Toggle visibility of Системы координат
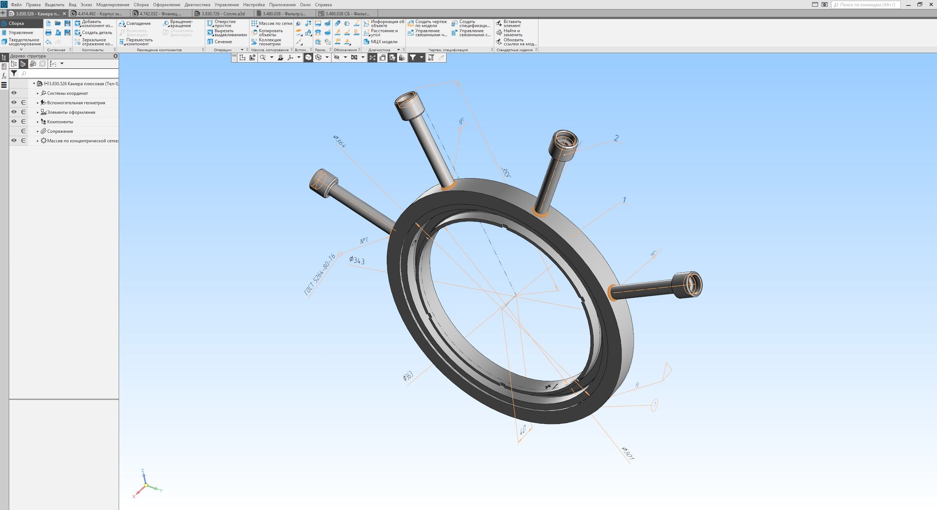 [14, 93]
